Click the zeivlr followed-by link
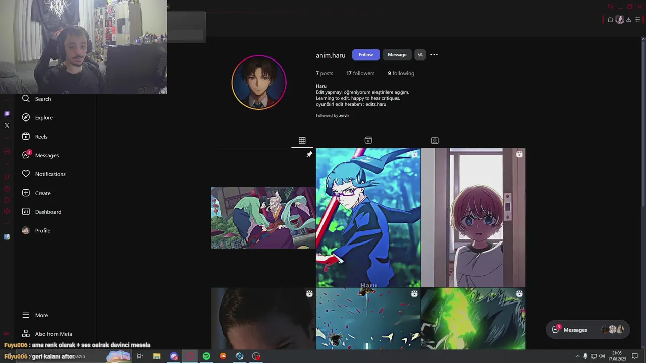Screen dimensions: 646x363 pyautogui.click(x=344, y=115)
